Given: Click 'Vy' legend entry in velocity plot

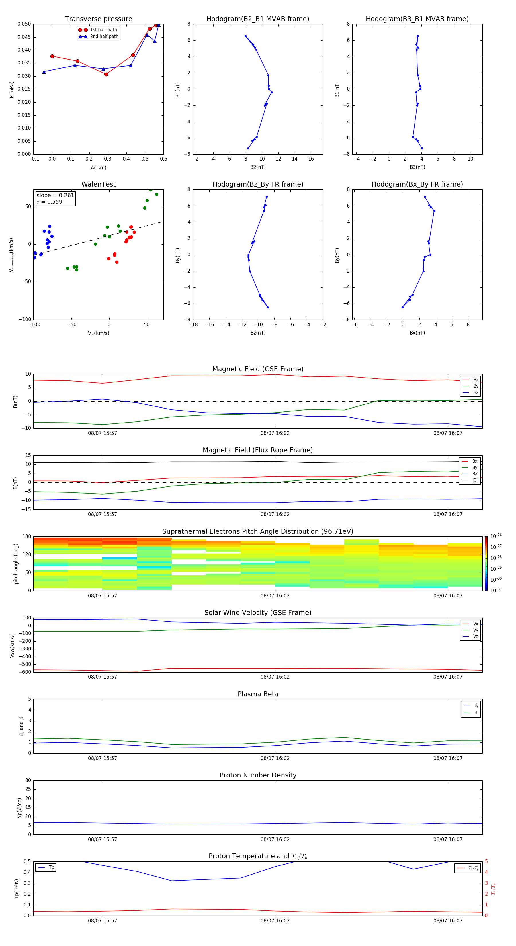Looking at the screenshot, I should tap(470, 630).
